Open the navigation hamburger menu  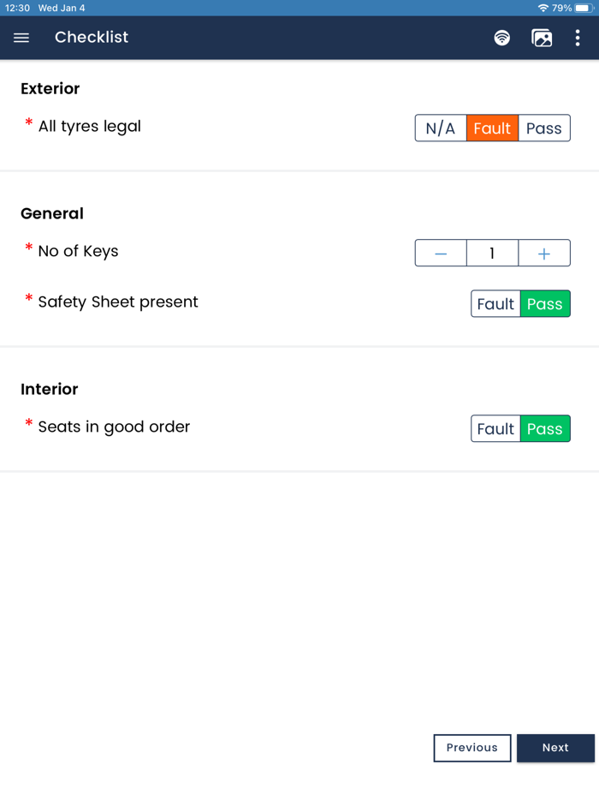point(21,38)
